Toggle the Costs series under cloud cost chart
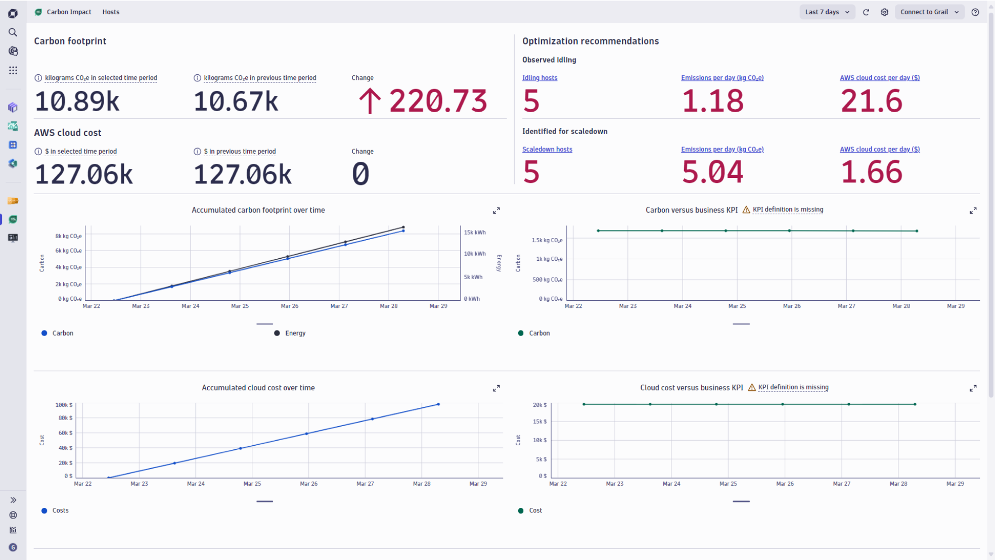995x560 pixels. point(56,510)
